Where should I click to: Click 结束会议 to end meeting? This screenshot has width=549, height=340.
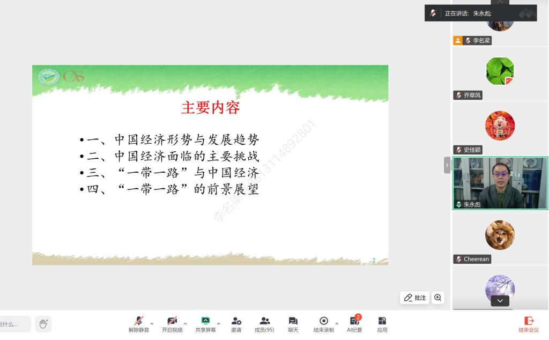coord(529,324)
